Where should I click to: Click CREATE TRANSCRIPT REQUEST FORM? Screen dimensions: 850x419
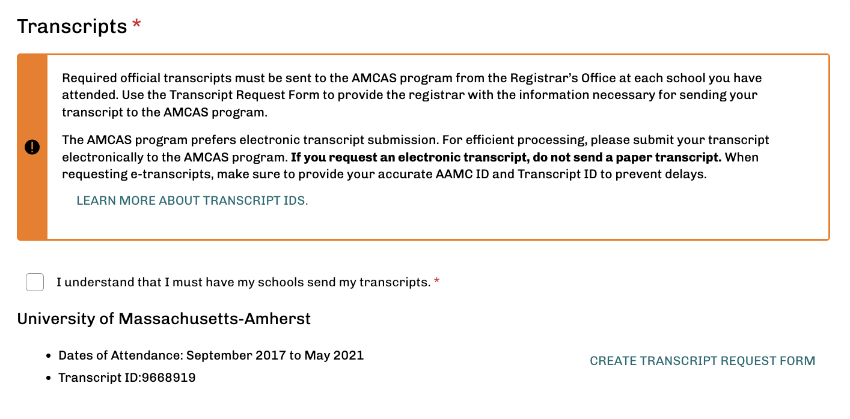[702, 361]
